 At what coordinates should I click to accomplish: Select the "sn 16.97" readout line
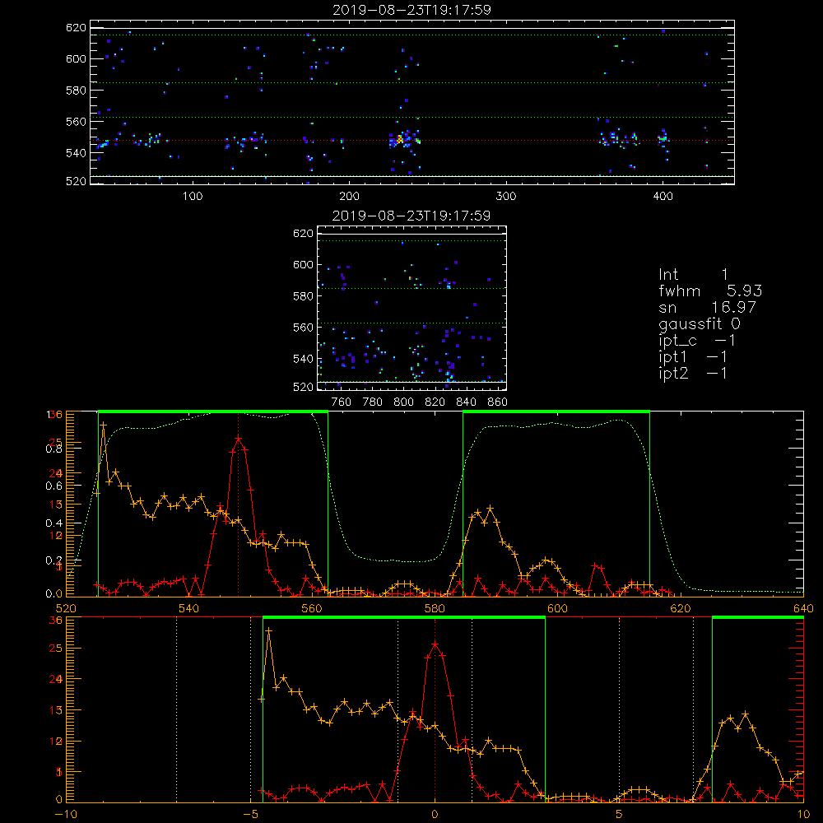707,307
